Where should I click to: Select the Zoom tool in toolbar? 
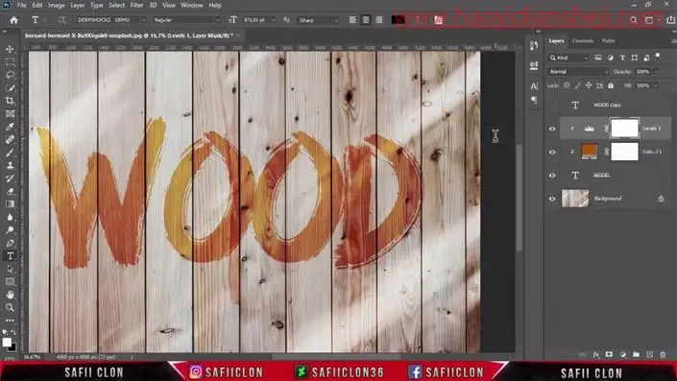pyautogui.click(x=10, y=308)
